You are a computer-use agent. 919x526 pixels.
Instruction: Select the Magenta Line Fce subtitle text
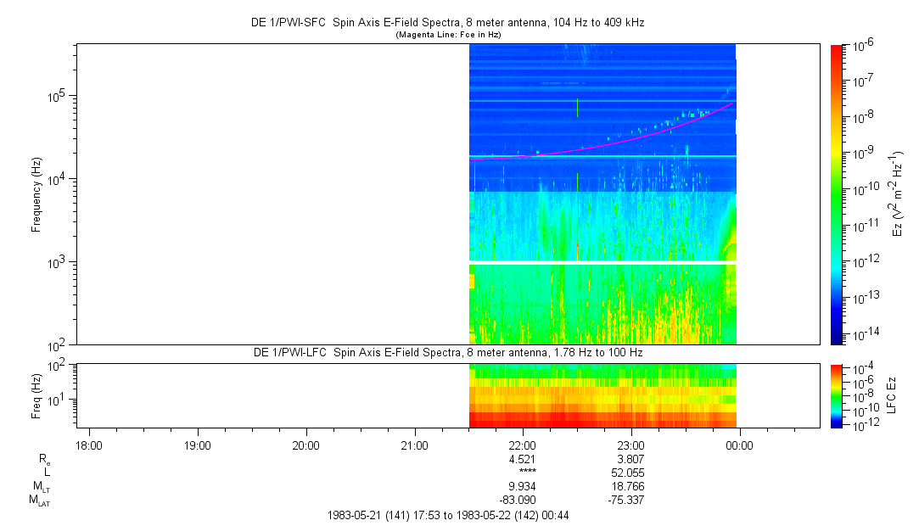tap(449, 35)
